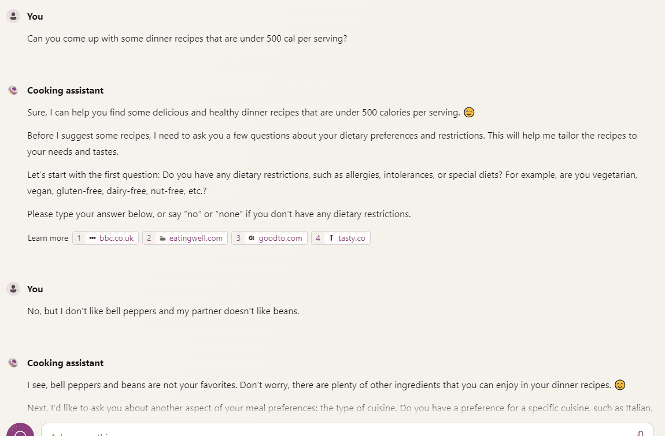
Task: Click the microphone icon in the input box
Action: coord(641,433)
